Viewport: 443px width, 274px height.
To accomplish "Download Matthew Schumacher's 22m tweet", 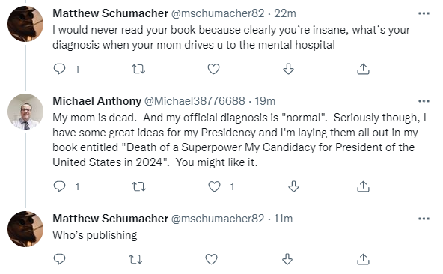I will (288, 69).
